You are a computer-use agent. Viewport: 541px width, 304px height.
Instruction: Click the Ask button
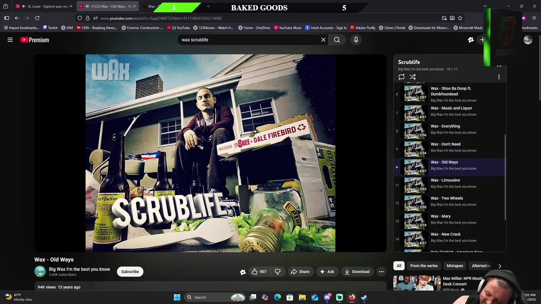327,272
